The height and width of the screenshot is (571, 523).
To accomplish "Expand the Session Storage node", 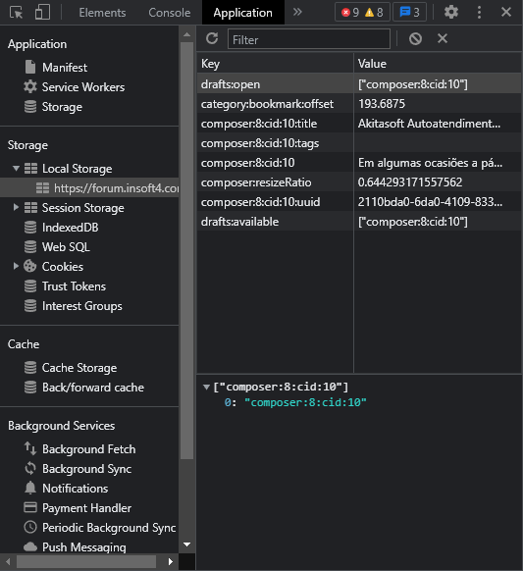I will click(x=16, y=208).
